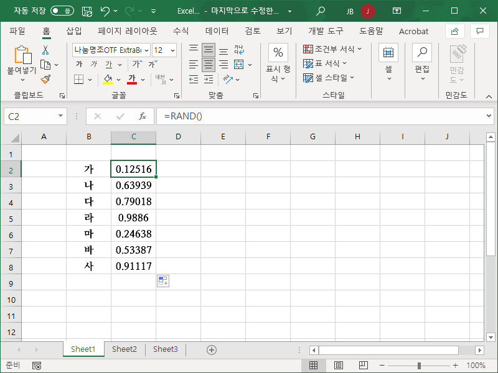The height and width of the screenshot is (373, 498).
Task: Apply red font color
Action: tap(132, 80)
